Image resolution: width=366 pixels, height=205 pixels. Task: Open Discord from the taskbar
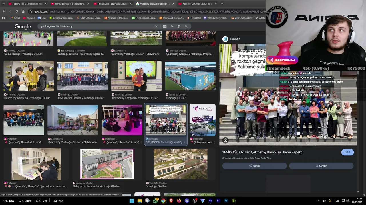187,201
